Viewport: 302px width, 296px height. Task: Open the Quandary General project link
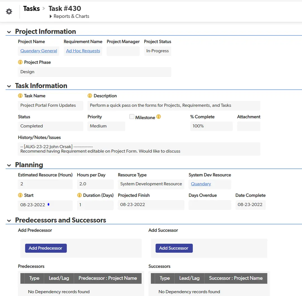(x=38, y=51)
